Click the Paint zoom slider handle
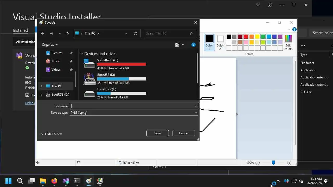Image resolution: width=333 pixels, height=187 pixels. point(273,163)
